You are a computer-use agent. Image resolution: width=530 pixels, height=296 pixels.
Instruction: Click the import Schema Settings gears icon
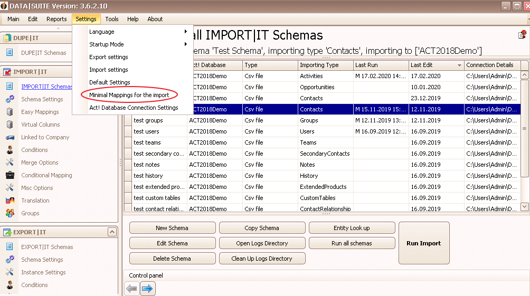[x=10, y=99]
